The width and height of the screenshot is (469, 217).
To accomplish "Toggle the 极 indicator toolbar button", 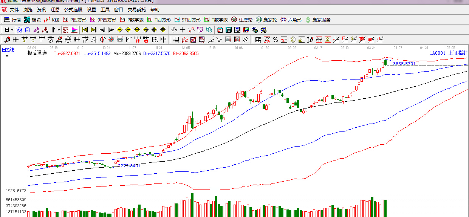I will [x=65, y=30].
